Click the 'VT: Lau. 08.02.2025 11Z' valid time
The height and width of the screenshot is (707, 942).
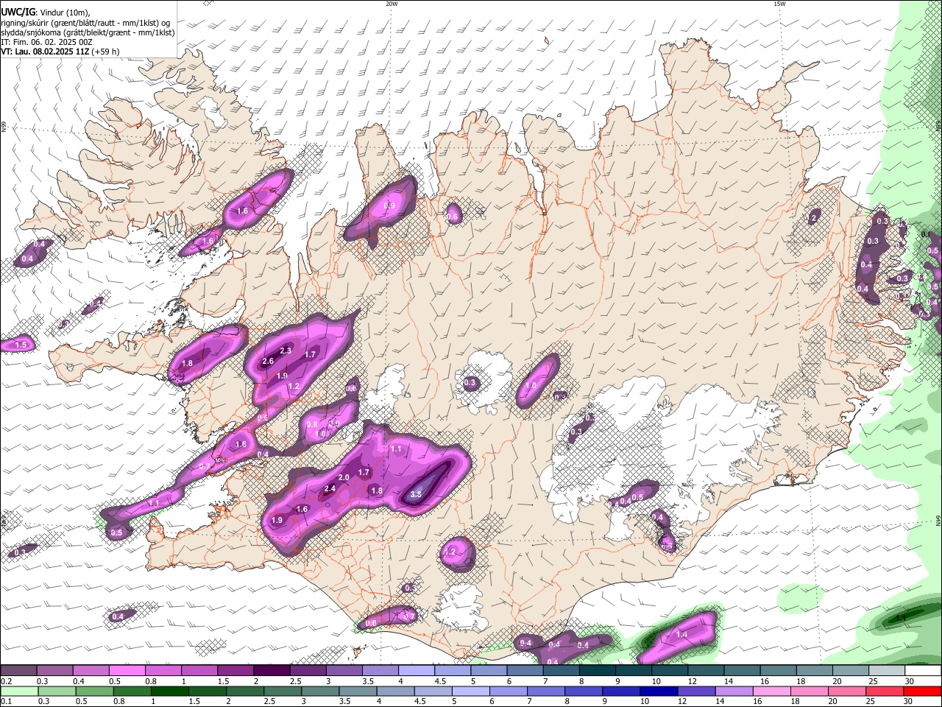coord(45,52)
